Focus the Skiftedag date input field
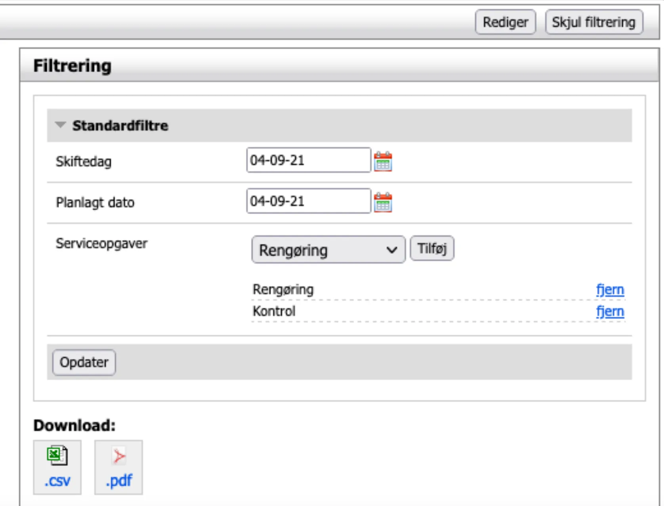Screen dimensions: 664x506 click(308, 160)
